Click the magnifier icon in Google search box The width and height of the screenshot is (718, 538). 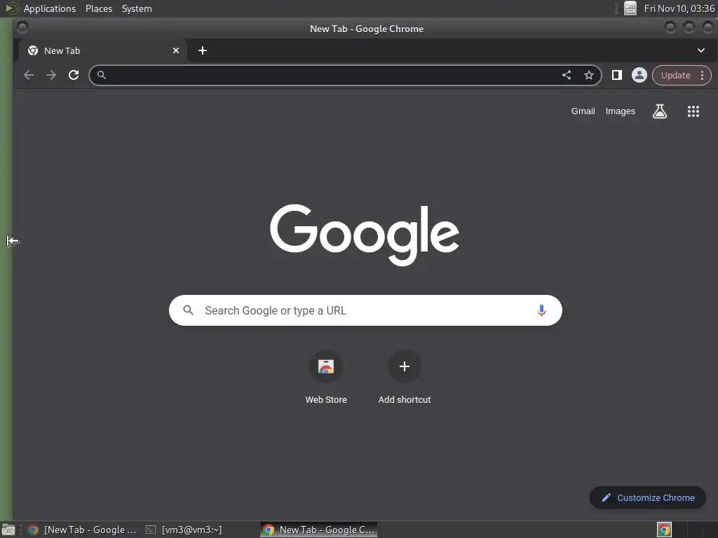(188, 310)
